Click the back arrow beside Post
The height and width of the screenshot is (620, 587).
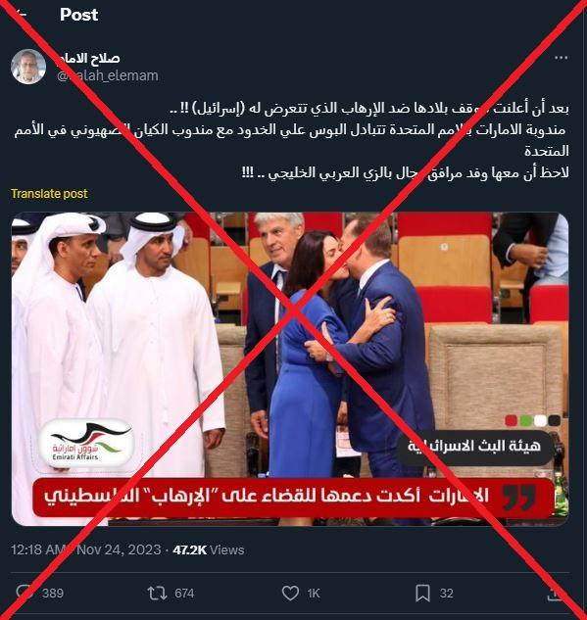[20, 15]
